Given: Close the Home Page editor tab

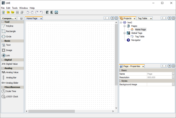Looking at the screenshot, I should click(x=41, y=18).
